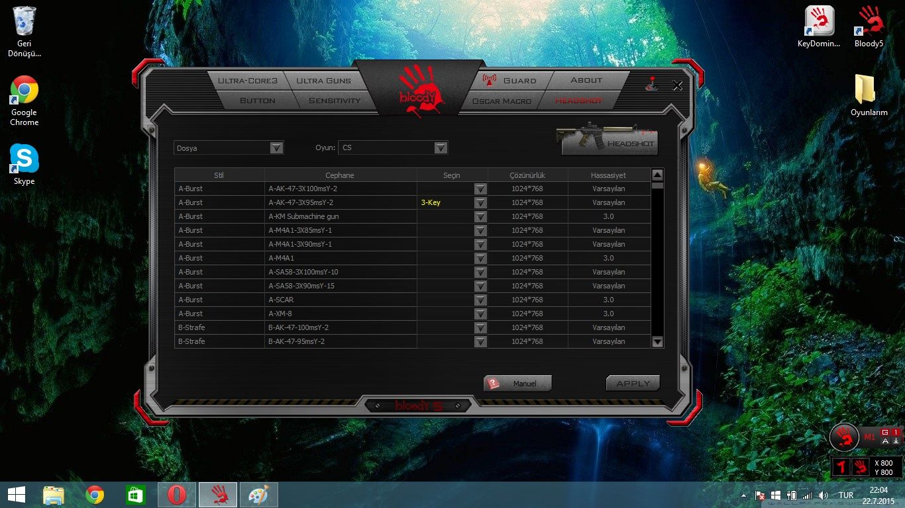Open Seçin dropdown for A-SA58-3X100msY-10

[x=480, y=273]
